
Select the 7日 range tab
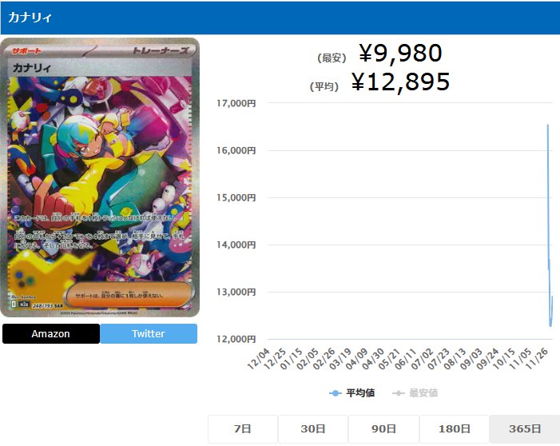[x=243, y=429]
